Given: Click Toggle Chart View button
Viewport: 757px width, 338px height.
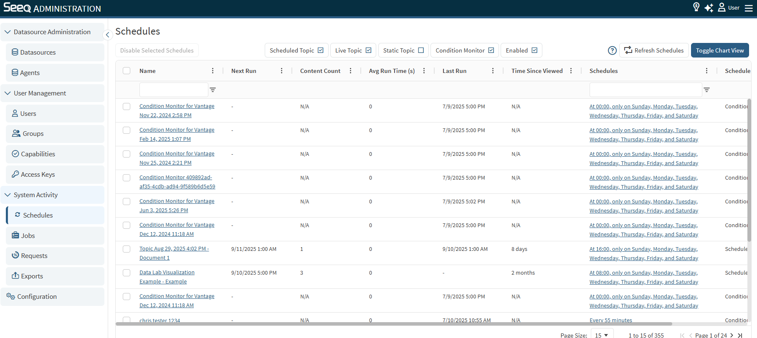Looking at the screenshot, I should point(719,50).
